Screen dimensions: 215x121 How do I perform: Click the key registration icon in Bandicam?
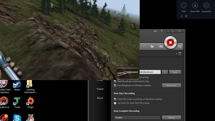[x=156, y=31]
